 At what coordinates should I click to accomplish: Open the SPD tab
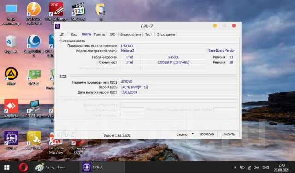click(112, 34)
